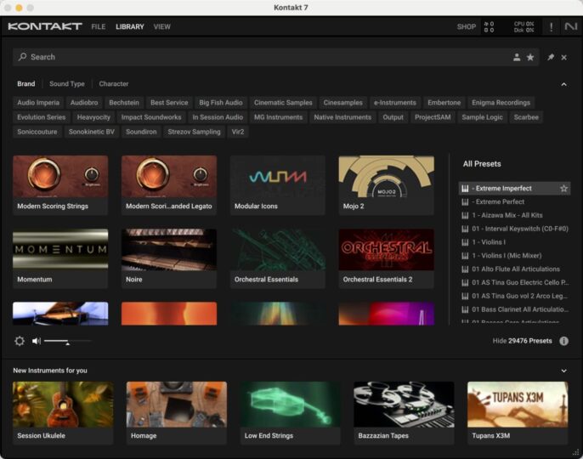Click the user content filter icon

coord(517,57)
